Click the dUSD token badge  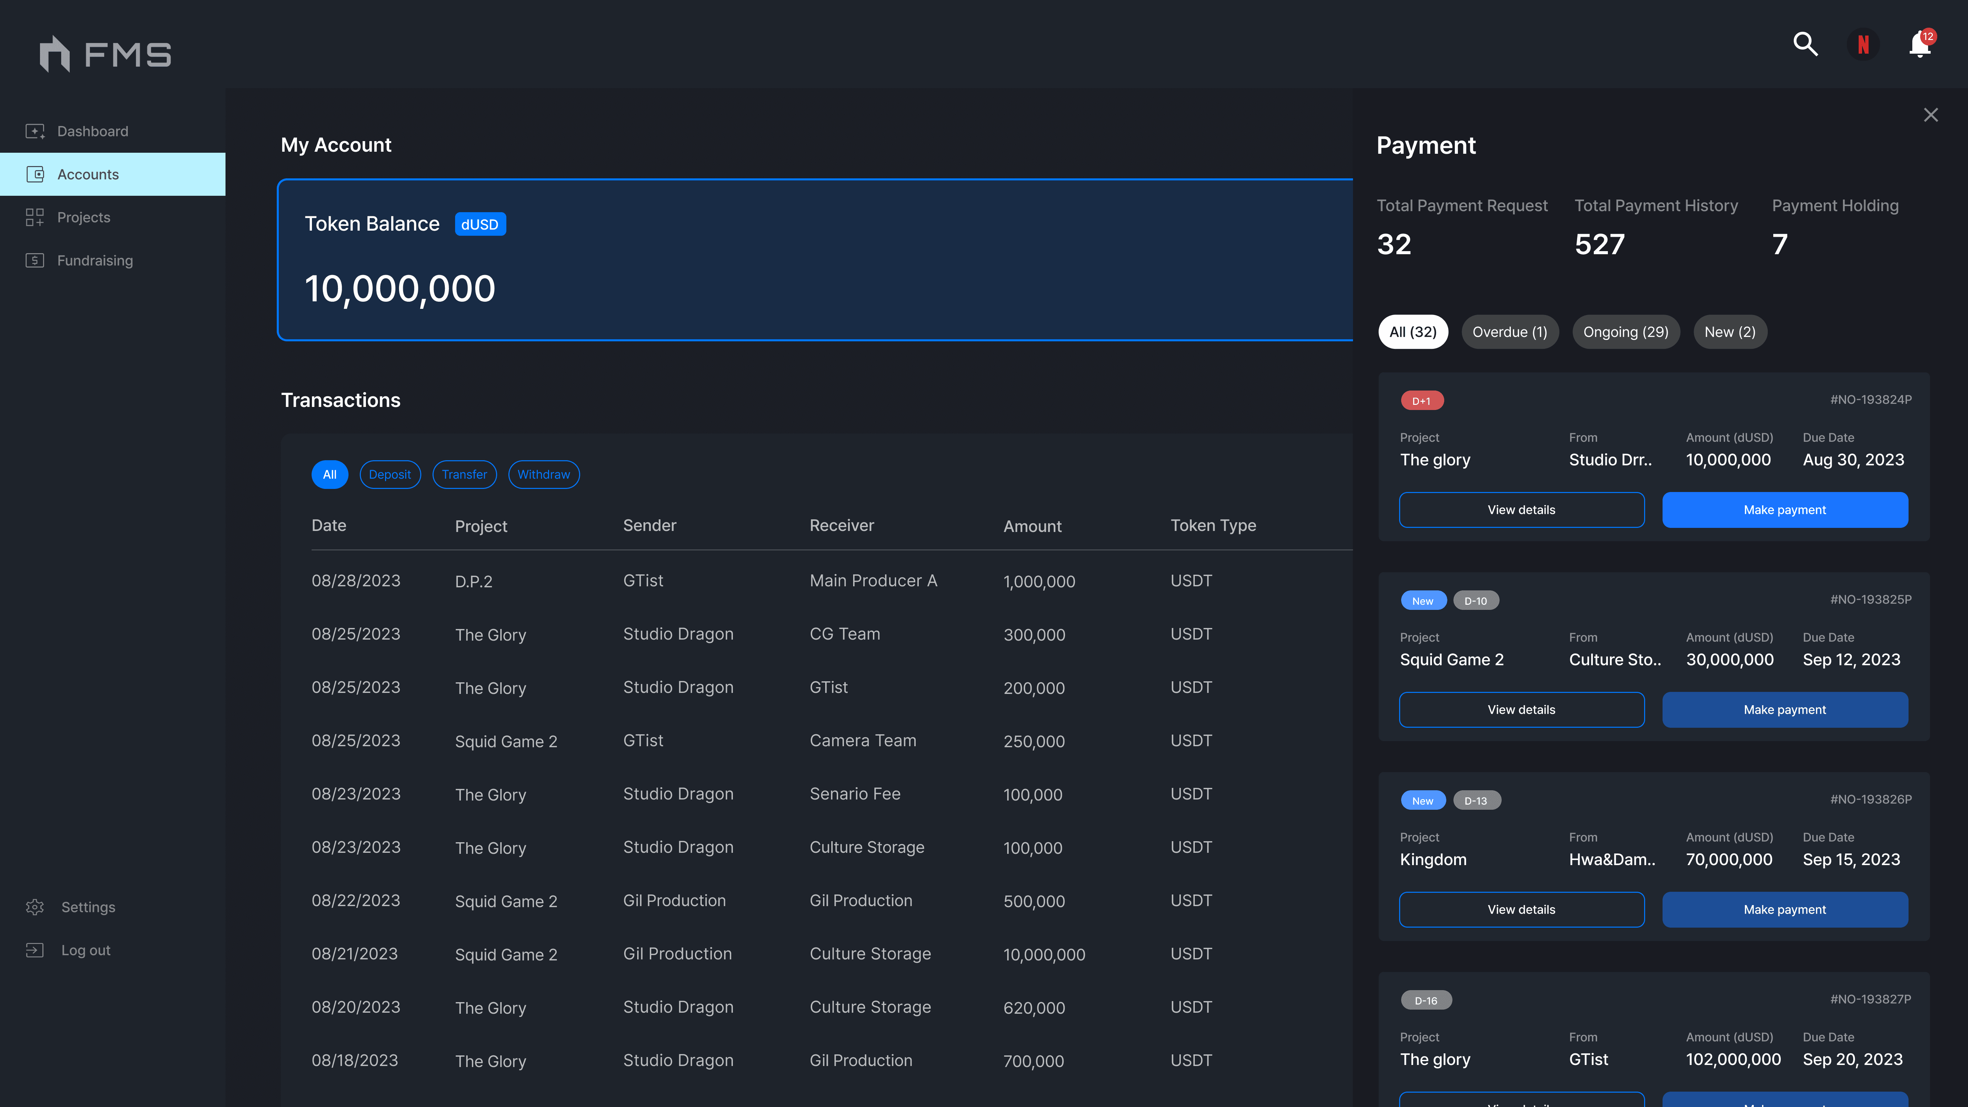click(480, 224)
